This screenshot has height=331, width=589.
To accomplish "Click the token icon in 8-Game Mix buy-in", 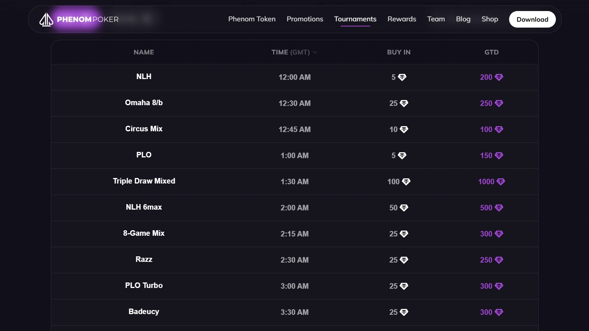I will click(404, 234).
